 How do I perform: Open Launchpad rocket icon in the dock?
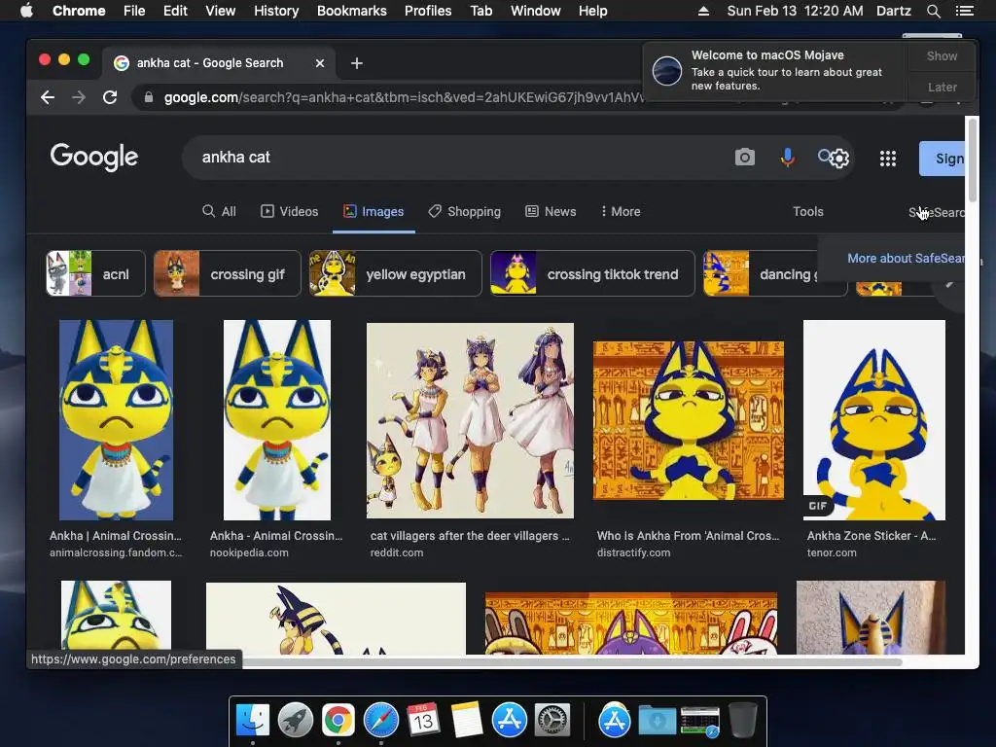296,721
